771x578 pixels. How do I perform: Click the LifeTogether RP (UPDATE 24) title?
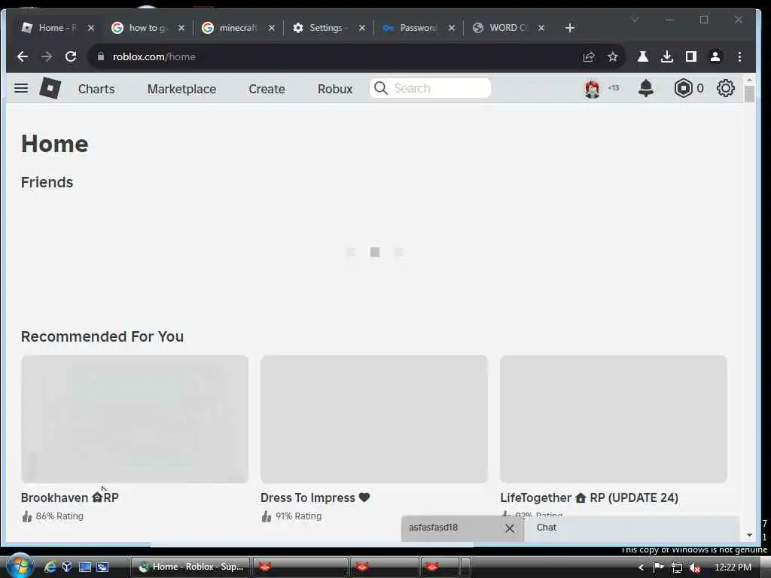(589, 498)
